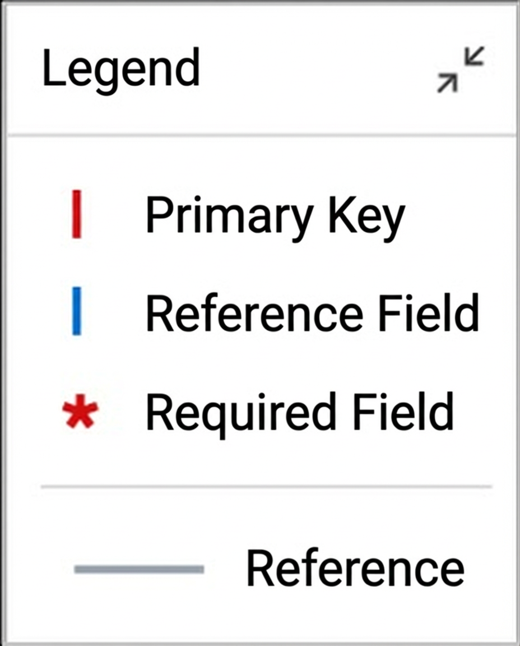Click the Required Field label
520x646 pixels.
300,413
